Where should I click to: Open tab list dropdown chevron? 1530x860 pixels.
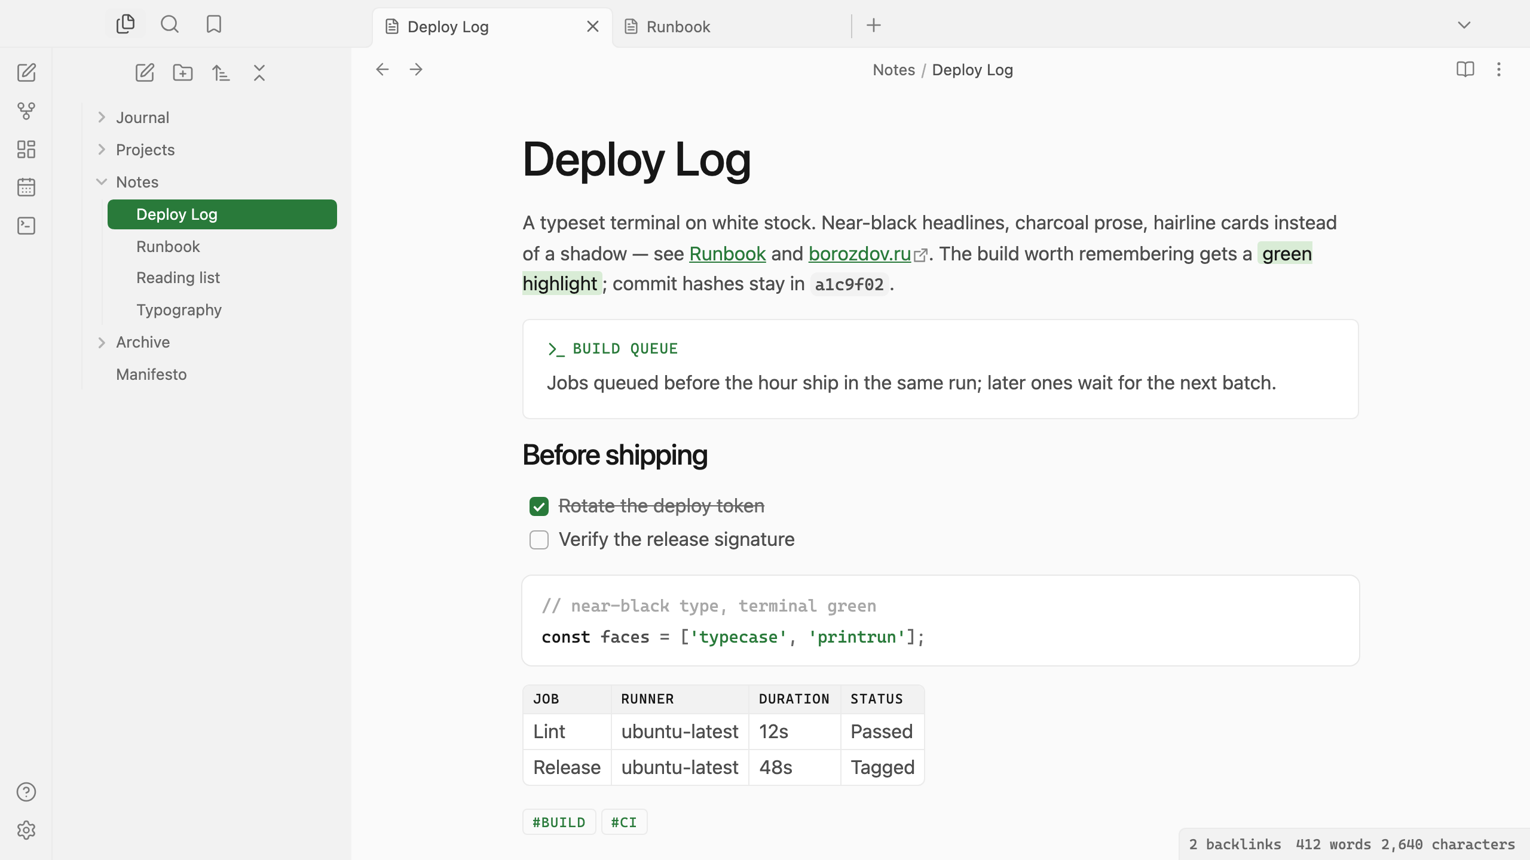tap(1464, 25)
